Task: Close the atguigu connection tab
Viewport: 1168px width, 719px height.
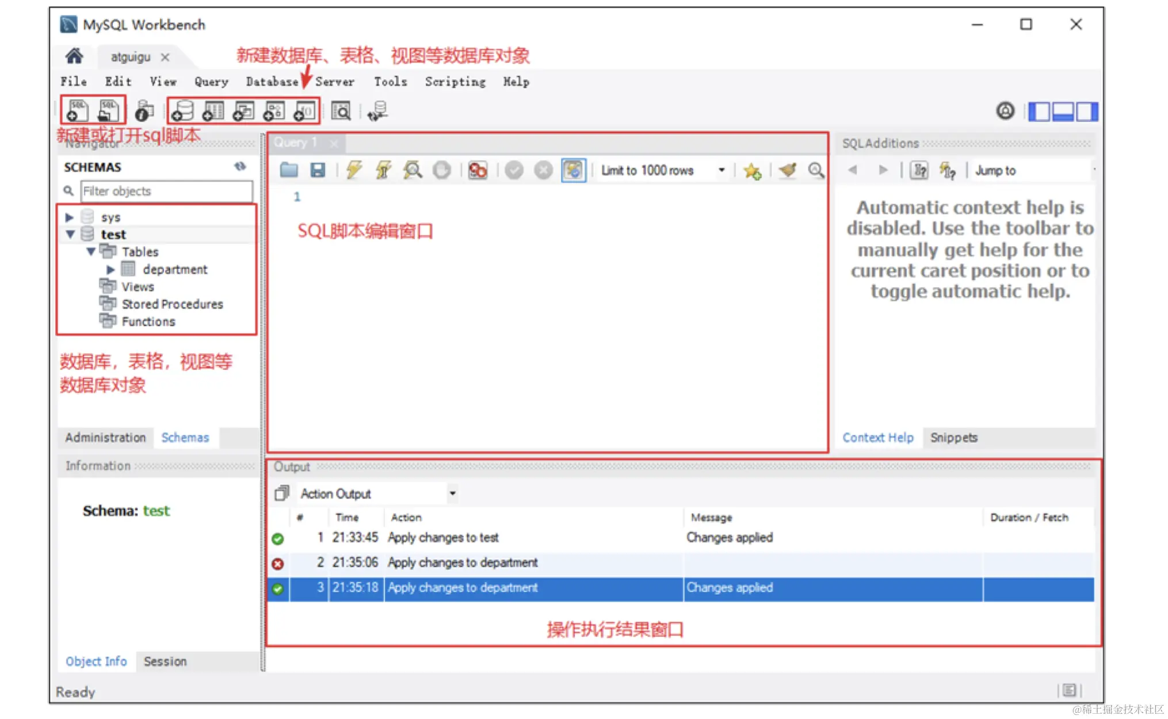Action: (165, 57)
